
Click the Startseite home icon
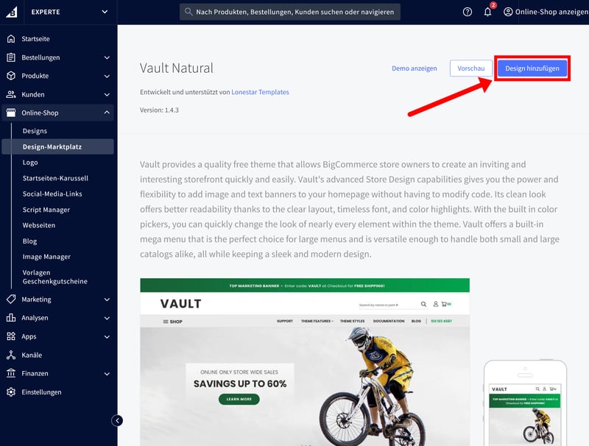(x=11, y=39)
